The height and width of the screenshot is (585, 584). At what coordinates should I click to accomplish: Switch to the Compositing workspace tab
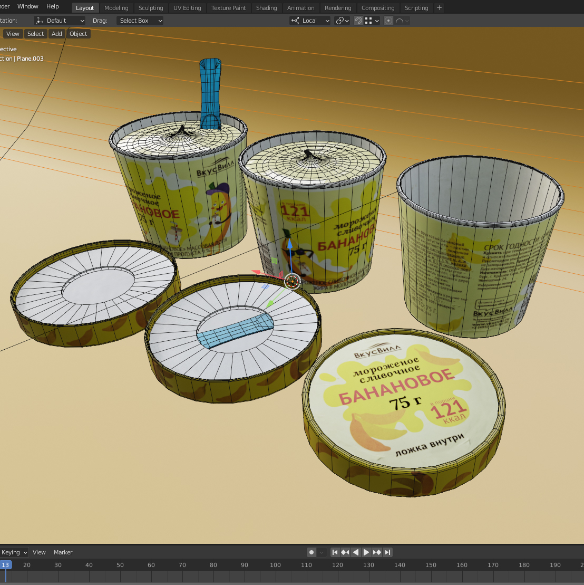(x=378, y=8)
